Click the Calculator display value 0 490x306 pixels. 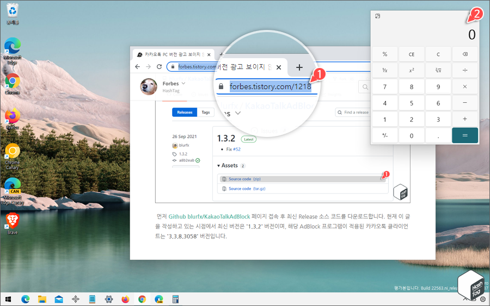[472, 35]
